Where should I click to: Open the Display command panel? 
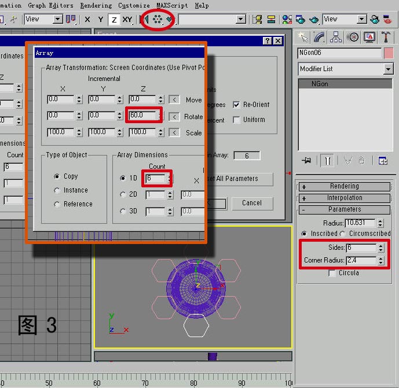[369, 37]
